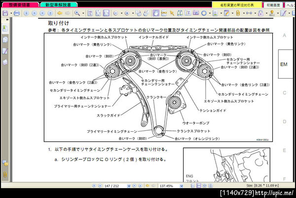Screen dimensions: 296x198
Task: Click the page number field 147 / 212
Action: [115, 186]
